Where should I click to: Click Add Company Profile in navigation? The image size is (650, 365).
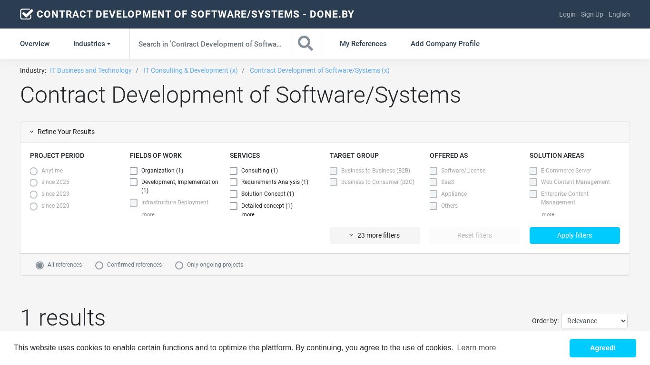tap(445, 44)
